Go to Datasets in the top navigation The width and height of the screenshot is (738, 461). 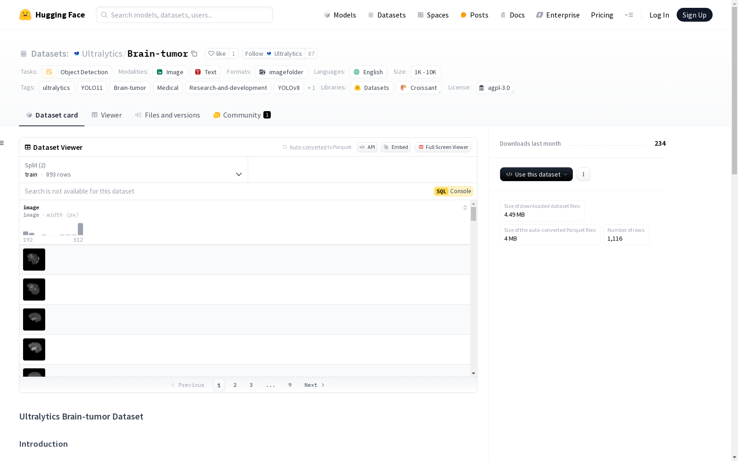coord(387,15)
